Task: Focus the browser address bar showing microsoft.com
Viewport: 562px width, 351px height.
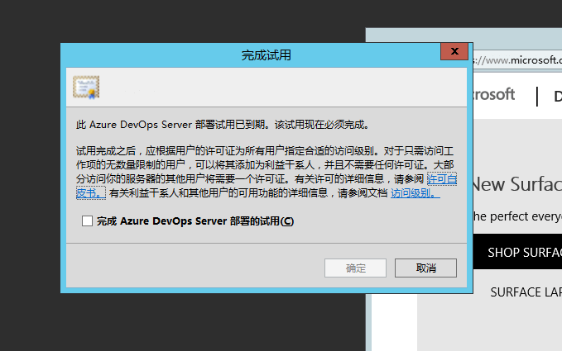Action: [513, 60]
